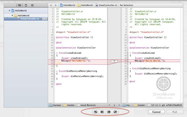Click clock icon beside 12-11-1 revision
Screen dimensions: 187x117
click(x=149, y=105)
